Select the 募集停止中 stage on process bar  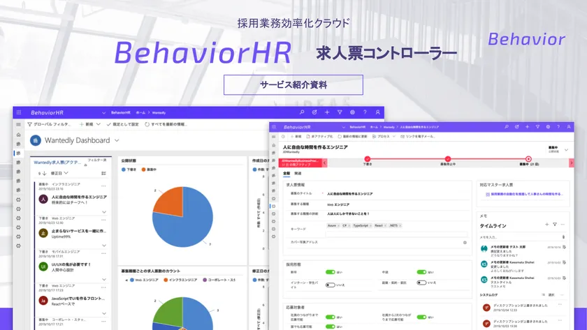(x=447, y=160)
